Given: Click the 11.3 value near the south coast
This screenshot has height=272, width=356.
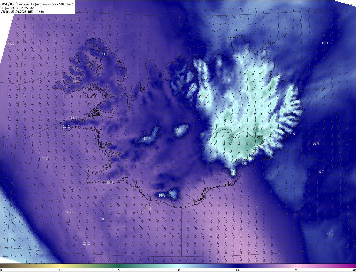Looking at the screenshot, I should click(162, 195).
